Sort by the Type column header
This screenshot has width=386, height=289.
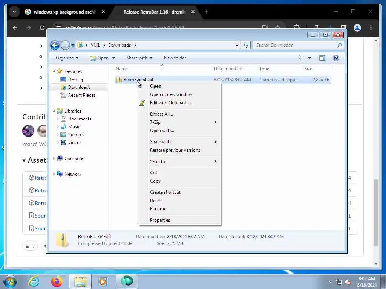pos(279,69)
